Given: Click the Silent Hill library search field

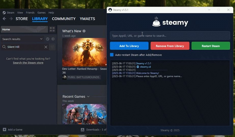Looking at the screenshot, I should (25, 47).
